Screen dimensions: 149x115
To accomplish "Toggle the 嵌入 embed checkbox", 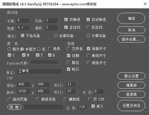I will tap(93, 106).
